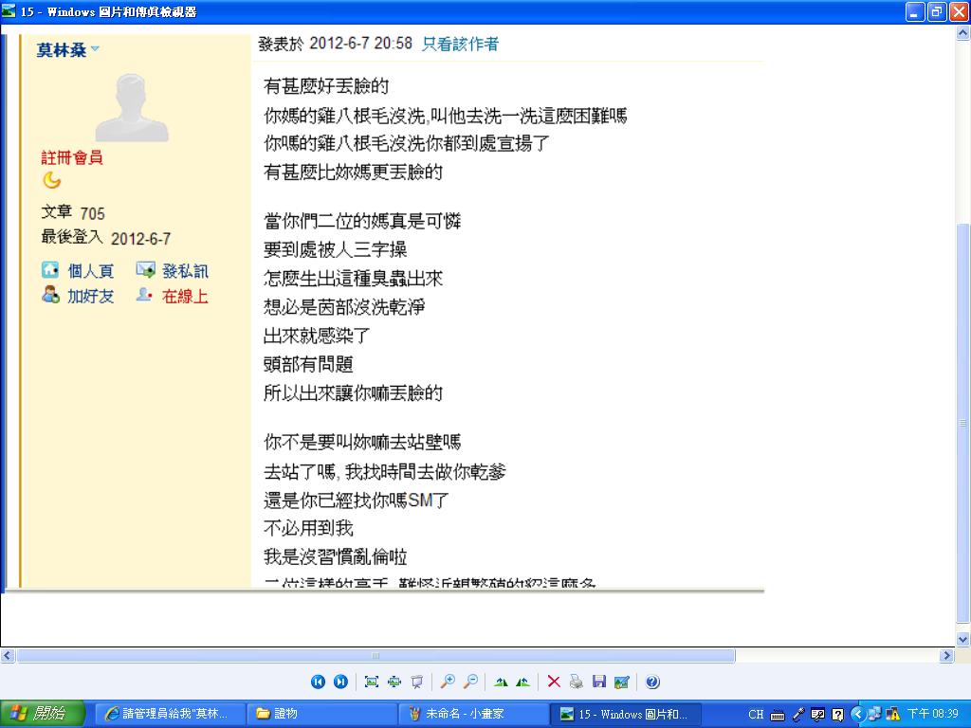The image size is (971, 728).
Task: Open dropdown arrow beside 莫林桑 username
Action: [x=95, y=49]
